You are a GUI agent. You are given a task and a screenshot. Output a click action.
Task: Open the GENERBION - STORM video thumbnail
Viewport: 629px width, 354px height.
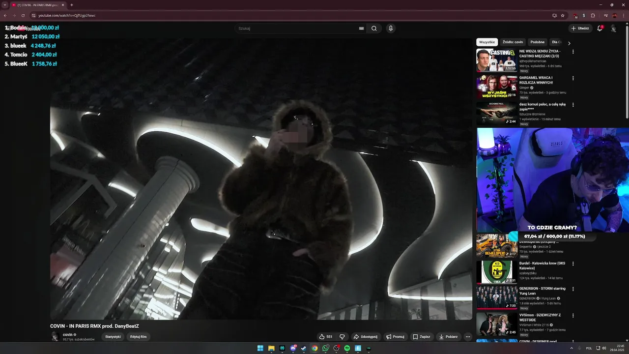[496, 297]
